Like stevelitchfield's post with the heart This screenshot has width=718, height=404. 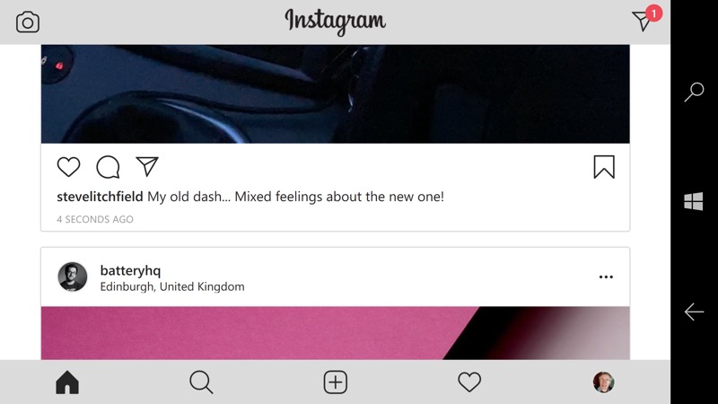point(69,167)
